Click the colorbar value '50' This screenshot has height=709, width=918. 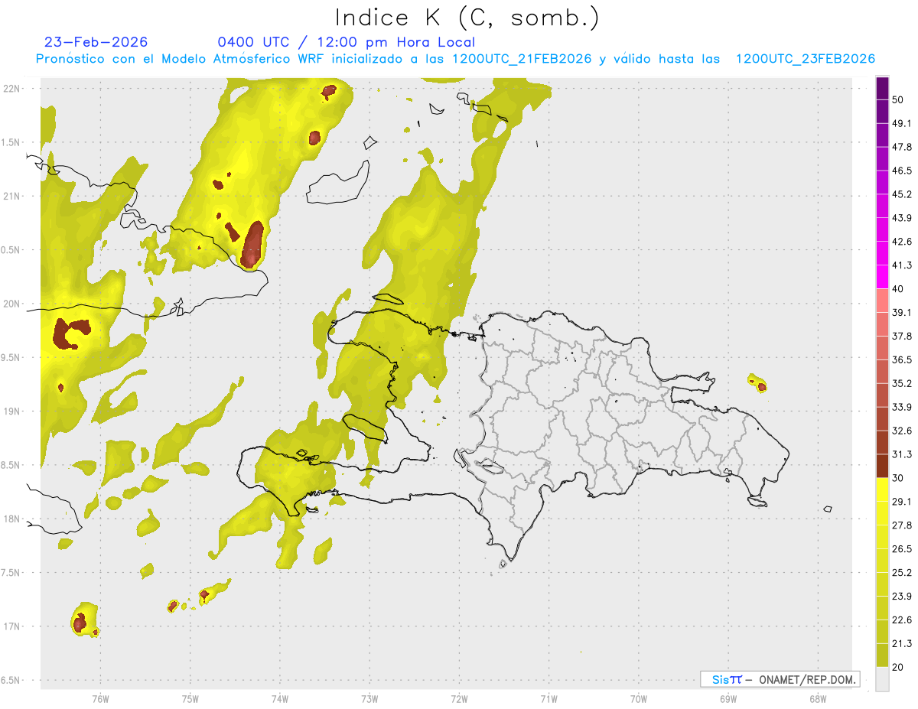pyautogui.click(x=897, y=99)
